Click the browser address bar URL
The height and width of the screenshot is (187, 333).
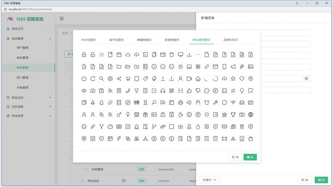tap(30, 9)
